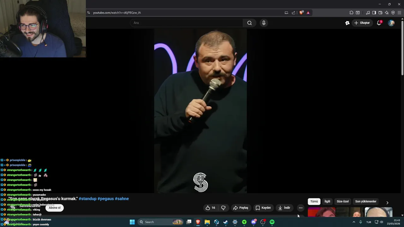Open Discord from the taskbar

(253, 222)
